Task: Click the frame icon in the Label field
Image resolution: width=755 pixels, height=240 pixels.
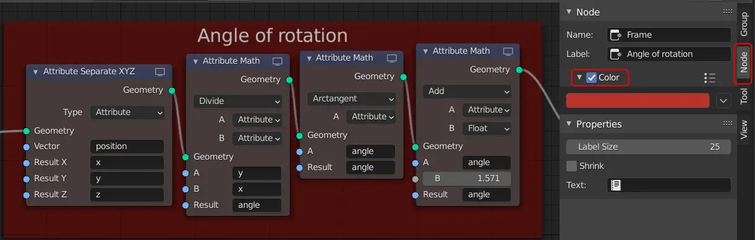Action: [x=616, y=54]
